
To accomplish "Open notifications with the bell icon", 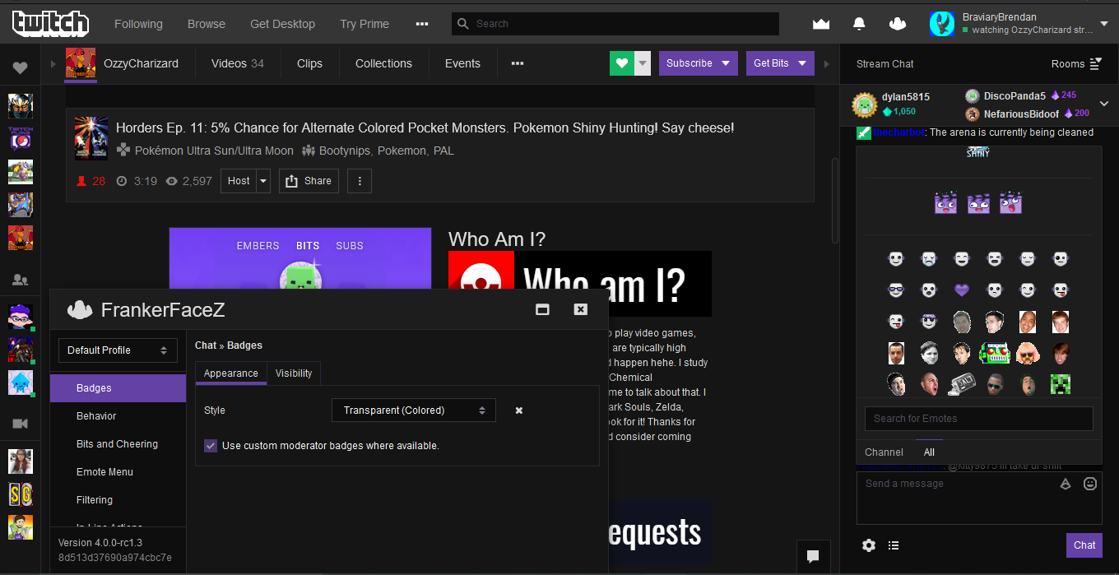I will point(859,23).
